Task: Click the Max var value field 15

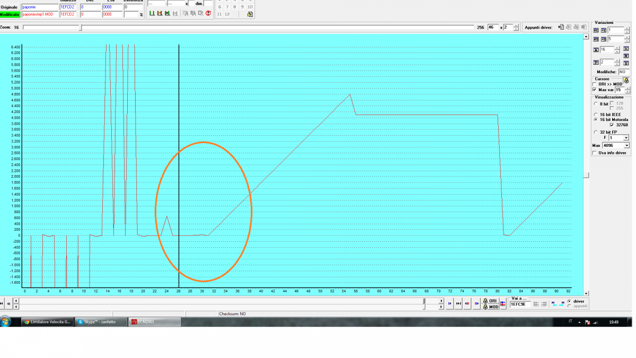Action: point(619,90)
